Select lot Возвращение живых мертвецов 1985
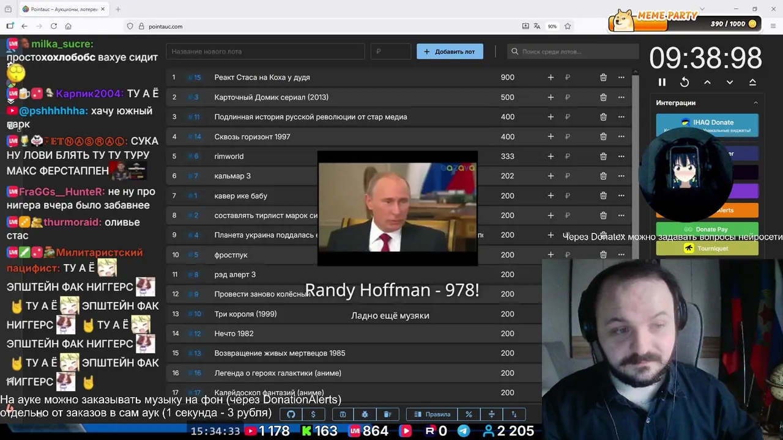Viewport: 783px width, 440px height. tap(280, 353)
